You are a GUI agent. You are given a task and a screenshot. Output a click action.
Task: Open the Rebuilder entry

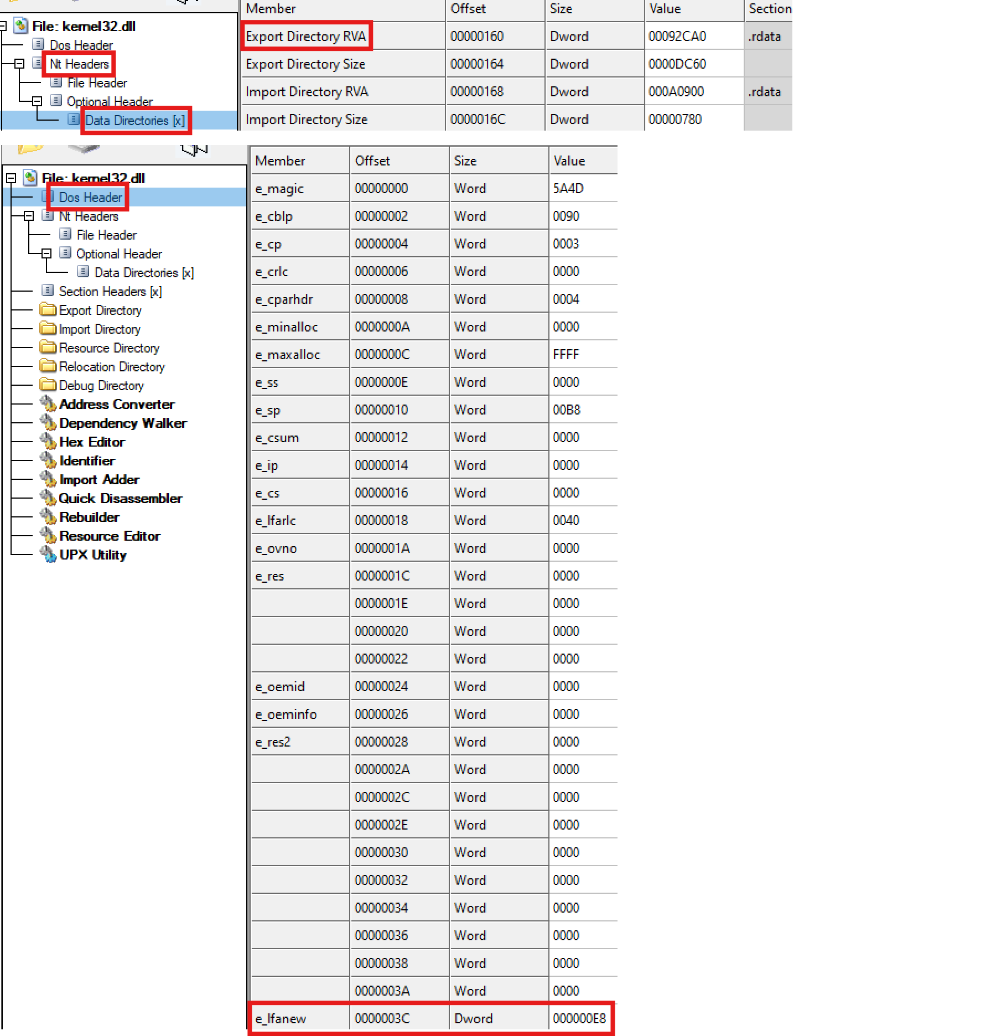[90, 517]
